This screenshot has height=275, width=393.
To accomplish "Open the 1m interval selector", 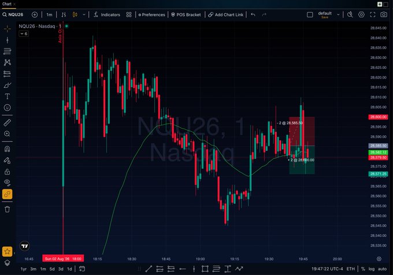I will pos(49,14).
